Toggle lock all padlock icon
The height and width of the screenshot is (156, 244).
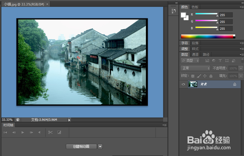click(211, 76)
